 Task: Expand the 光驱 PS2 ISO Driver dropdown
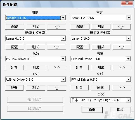[63, 59]
